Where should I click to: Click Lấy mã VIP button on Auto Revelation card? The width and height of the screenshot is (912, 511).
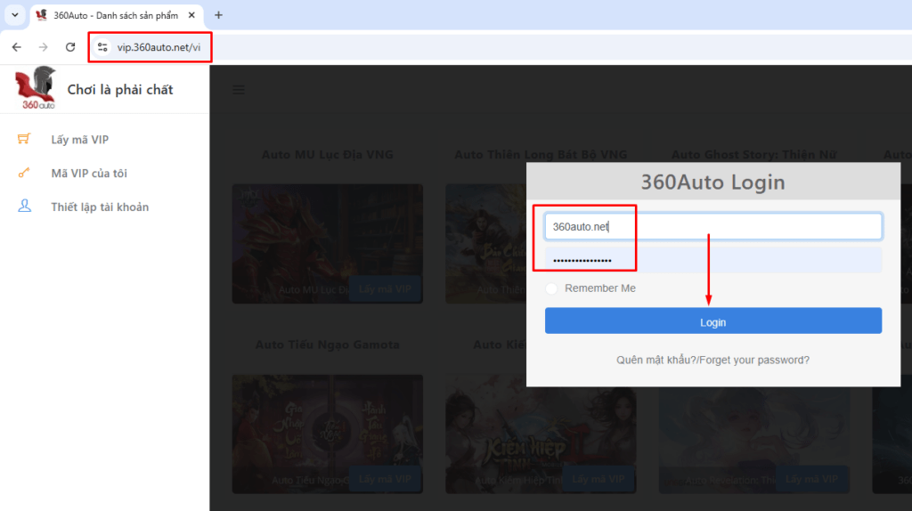point(812,479)
